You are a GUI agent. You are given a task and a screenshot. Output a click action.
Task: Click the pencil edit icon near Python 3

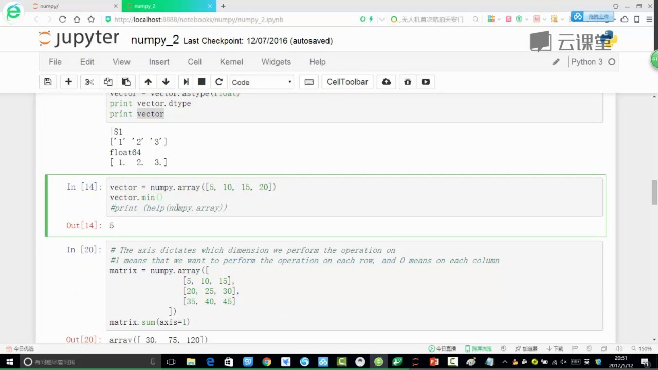556,62
